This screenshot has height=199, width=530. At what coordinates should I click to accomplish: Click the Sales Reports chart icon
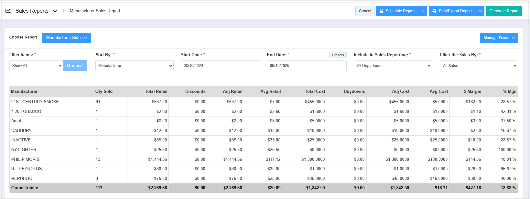(8, 11)
